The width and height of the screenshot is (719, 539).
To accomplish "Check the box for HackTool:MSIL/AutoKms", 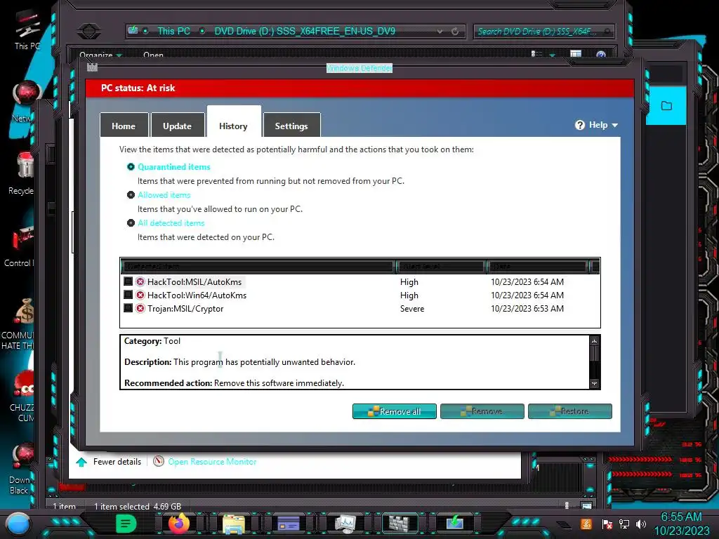I will pyautogui.click(x=128, y=281).
